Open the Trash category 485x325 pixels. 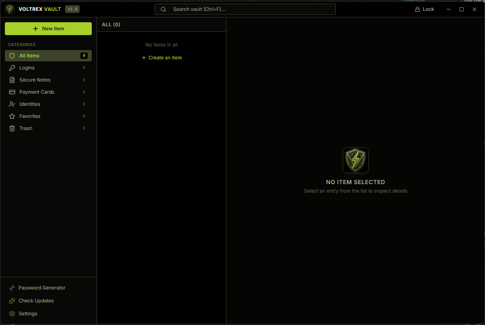(x=48, y=128)
